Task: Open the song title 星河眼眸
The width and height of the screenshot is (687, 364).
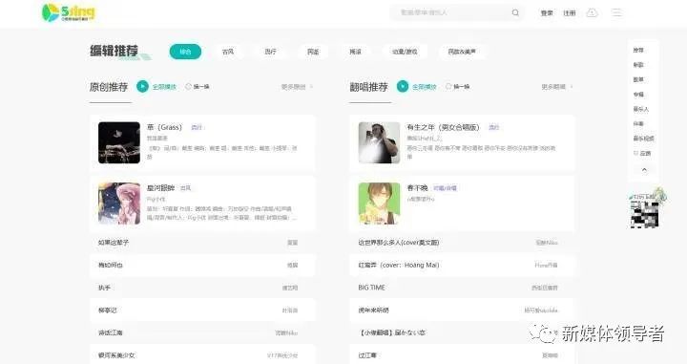Action: (160, 187)
